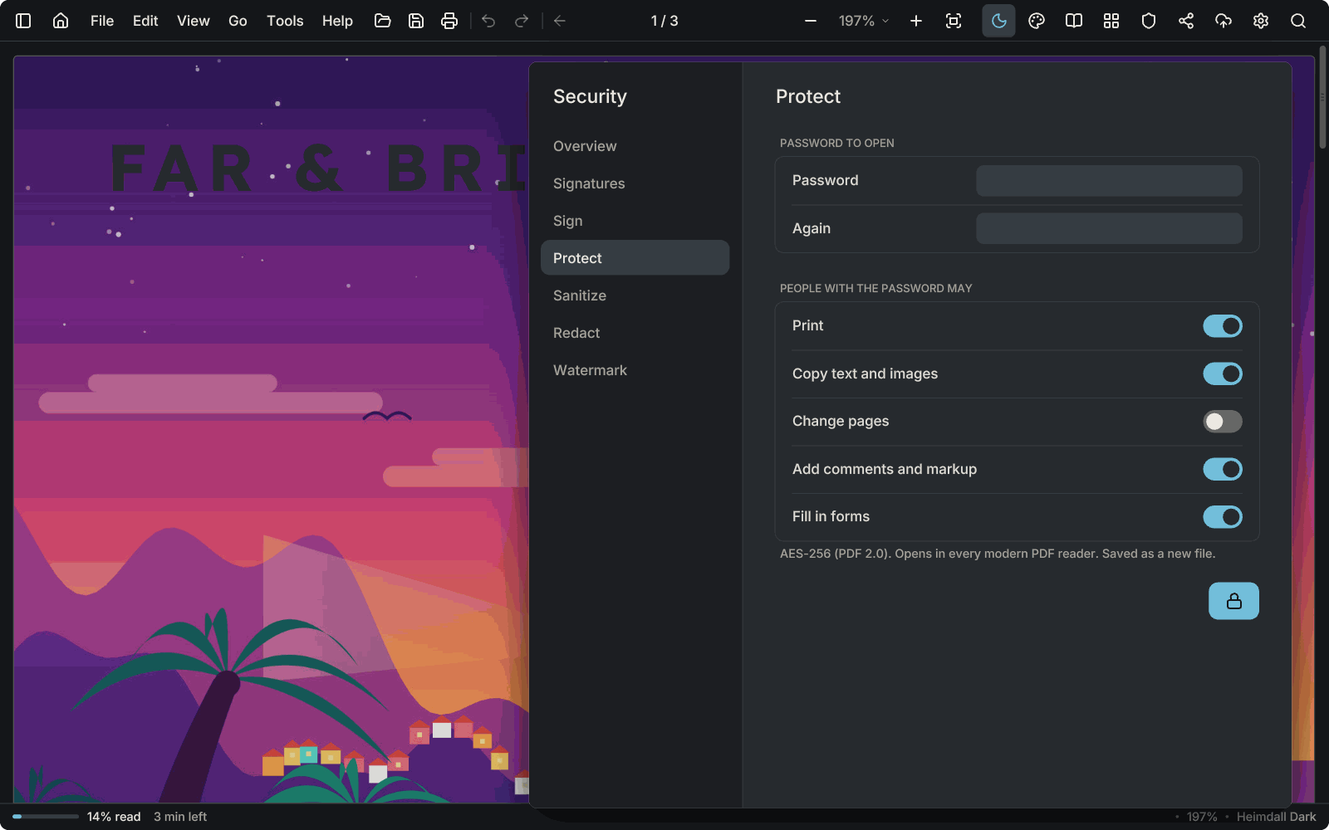Fit page to window icon

pyautogui.click(x=954, y=21)
